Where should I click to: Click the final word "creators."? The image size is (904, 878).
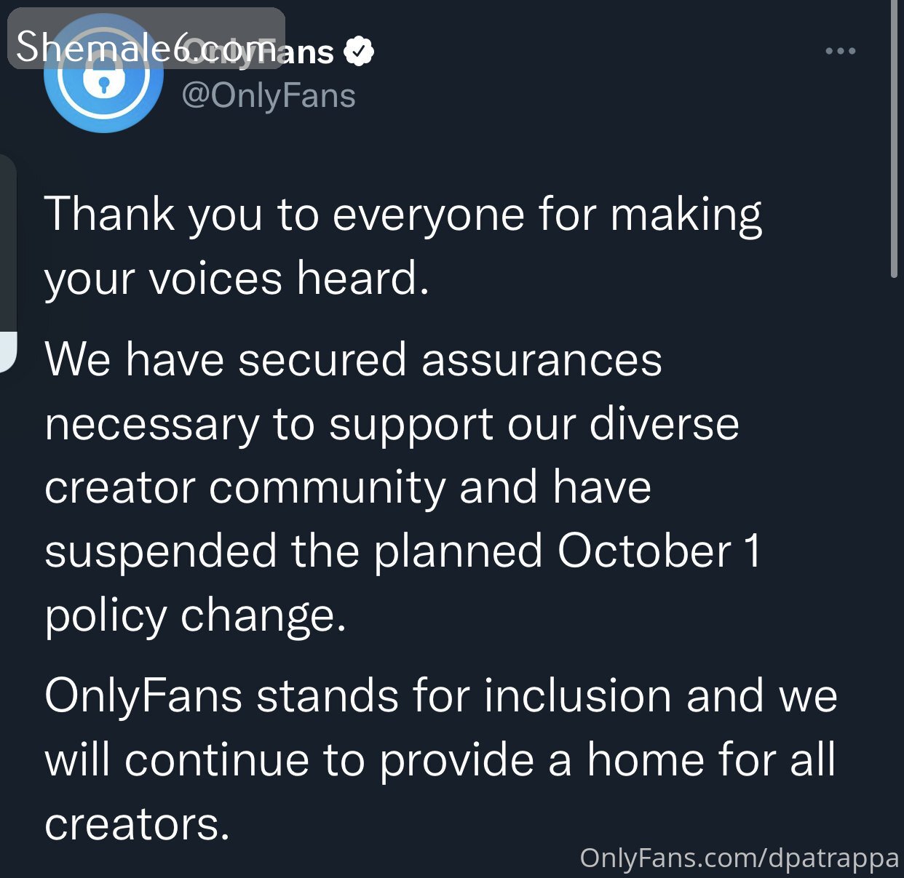[138, 825]
